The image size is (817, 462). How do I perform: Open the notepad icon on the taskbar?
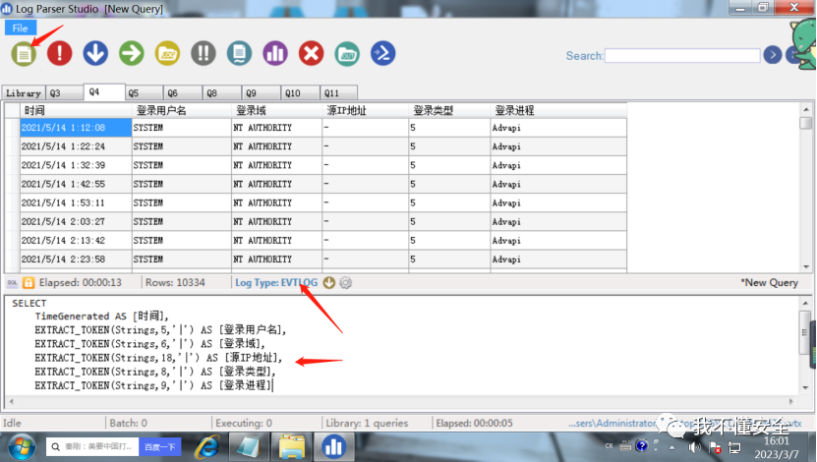coord(249,447)
